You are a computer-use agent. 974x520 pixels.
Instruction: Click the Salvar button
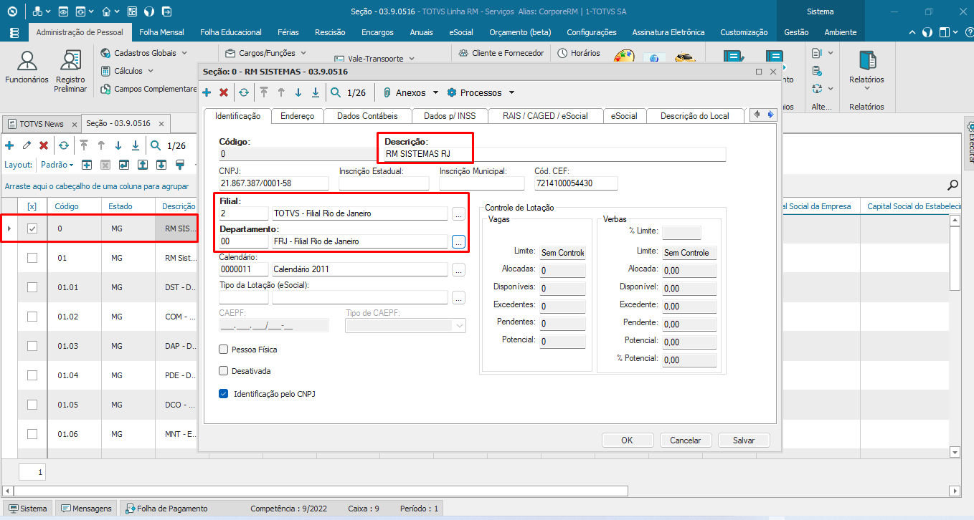[x=743, y=440]
